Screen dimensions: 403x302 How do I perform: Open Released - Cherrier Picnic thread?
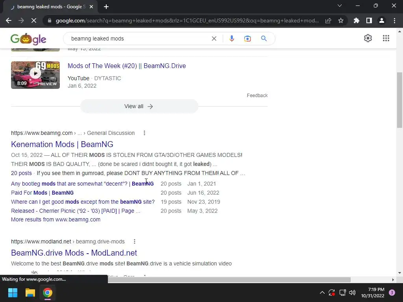76,211
